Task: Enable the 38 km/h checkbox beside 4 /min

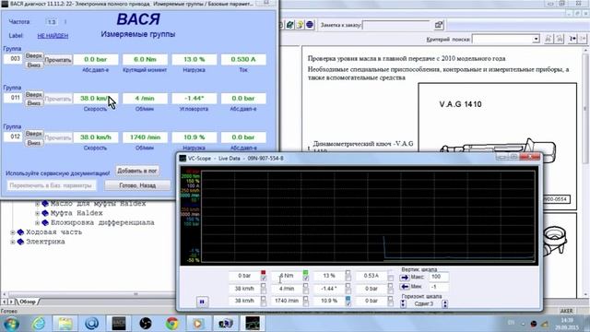Action: pyautogui.click(x=263, y=290)
